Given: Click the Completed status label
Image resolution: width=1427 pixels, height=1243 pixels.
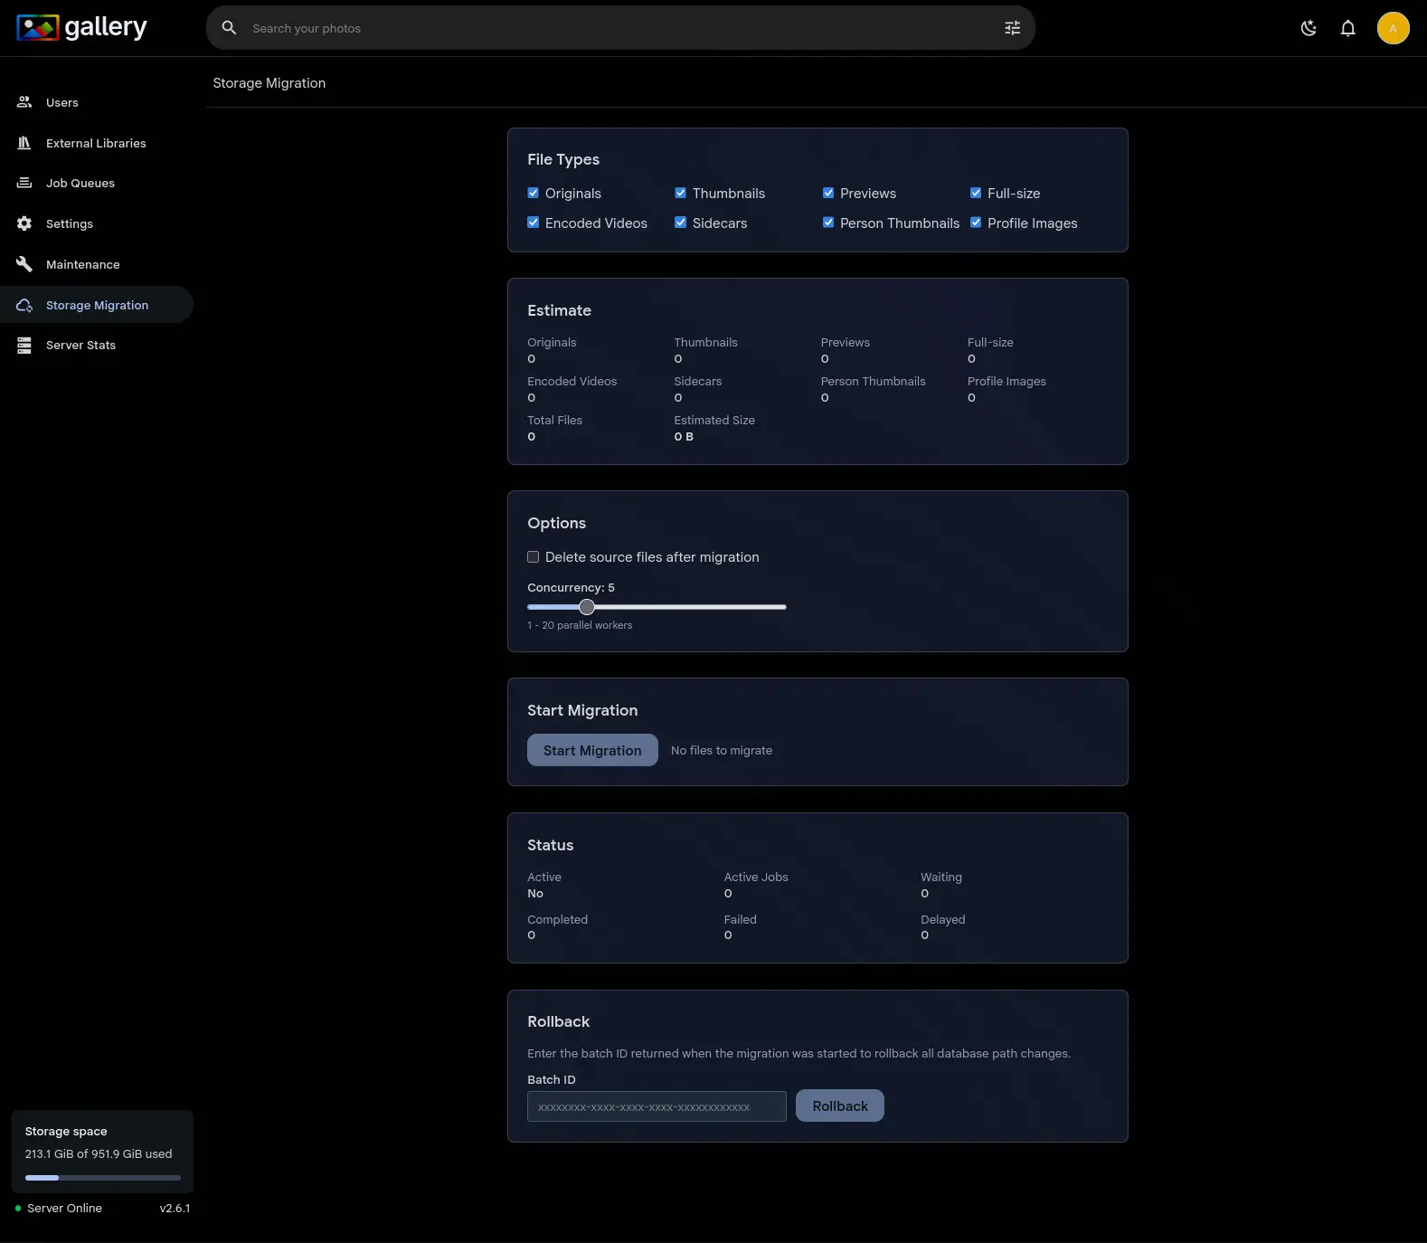Looking at the screenshot, I should coord(558,919).
